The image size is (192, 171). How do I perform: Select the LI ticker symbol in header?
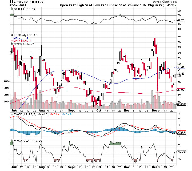click(11, 2)
